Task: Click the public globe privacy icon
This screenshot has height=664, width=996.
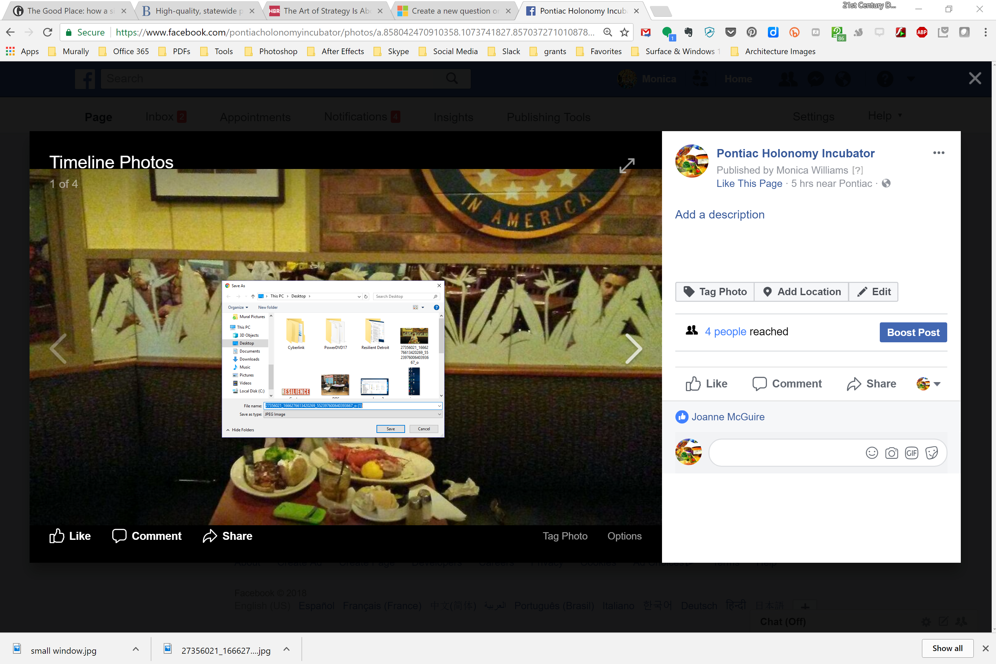Action: (x=886, y=183)
